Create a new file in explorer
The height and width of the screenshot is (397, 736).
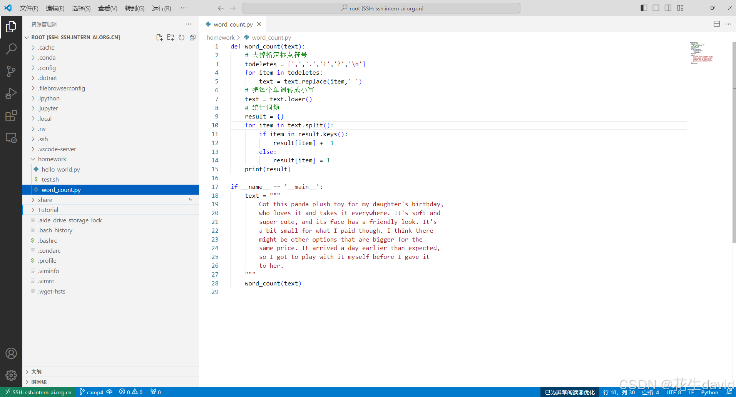pos(159,37)
